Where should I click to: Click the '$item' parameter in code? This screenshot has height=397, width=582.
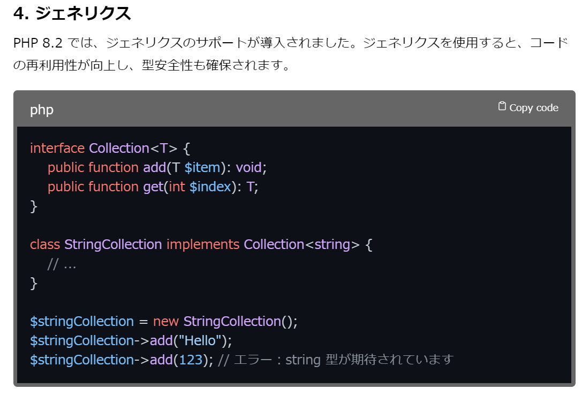[202, 167]
